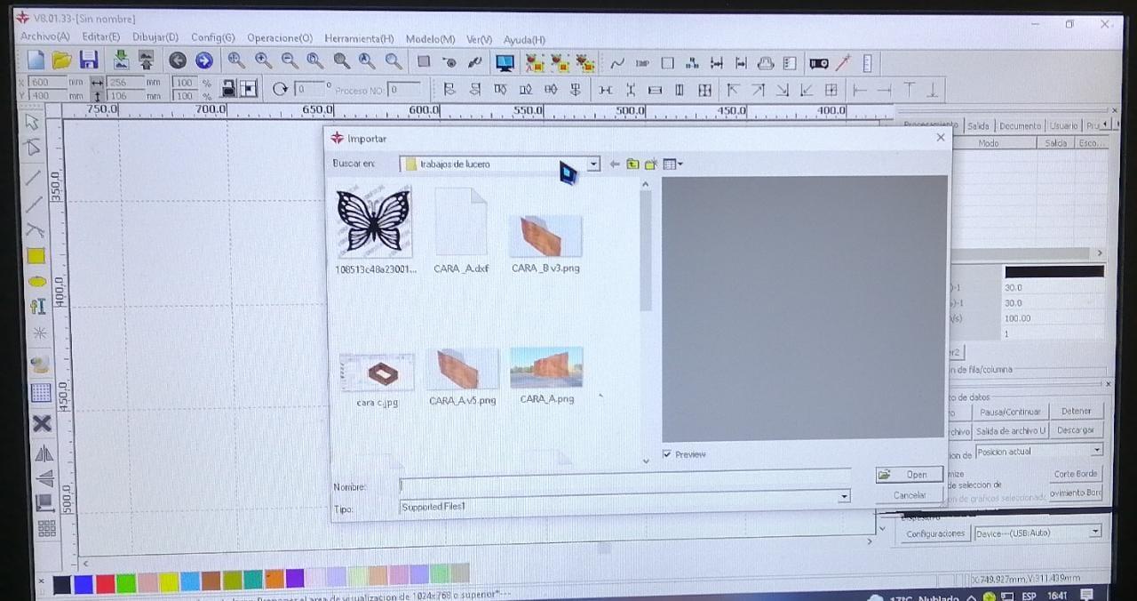Click the New file icon in the toolbar
Screen dimensions: 1137x601
(36, 60)
